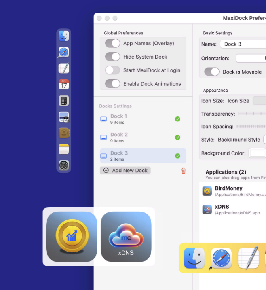Open the Background Color swatch
The width and height of the screenshot is (266, 290).
click(x=258, y=153)
